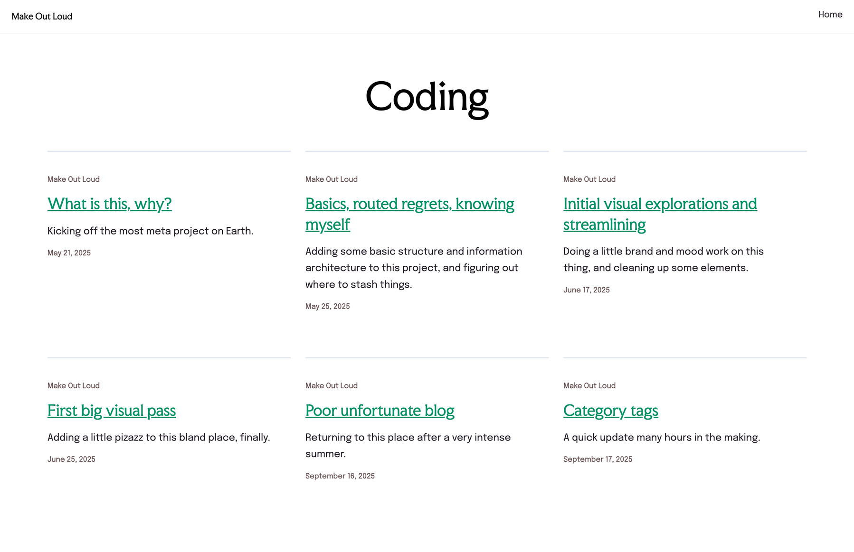Click the Make Out Loud site title in header
This screenshot has width=854, height=552.
coord(42,16)
